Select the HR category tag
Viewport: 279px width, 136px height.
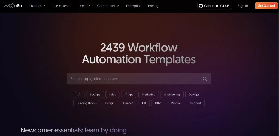tap(144, 103)
